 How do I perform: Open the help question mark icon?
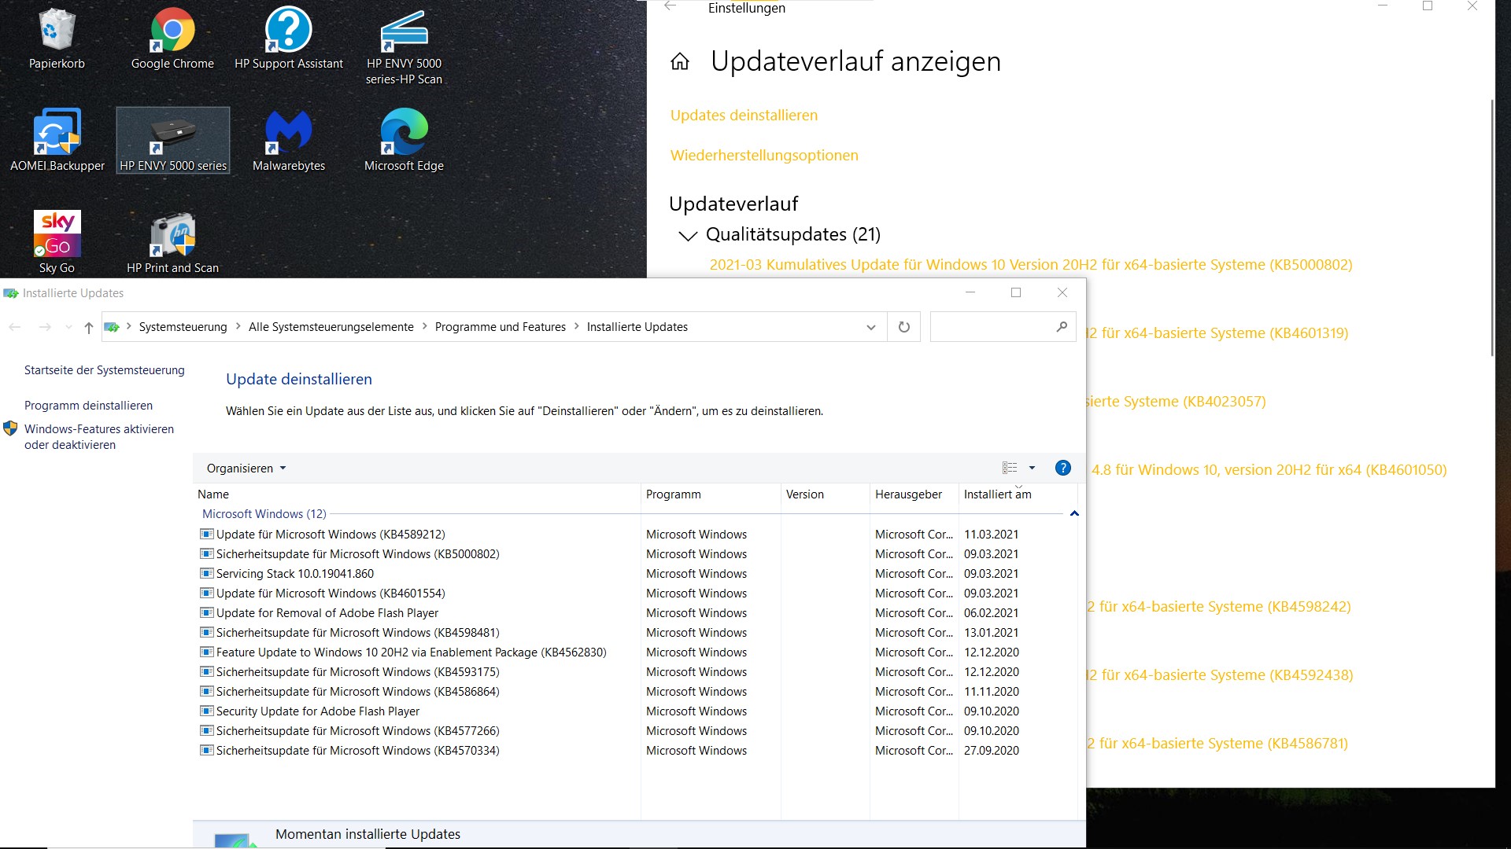point(1062,469)
